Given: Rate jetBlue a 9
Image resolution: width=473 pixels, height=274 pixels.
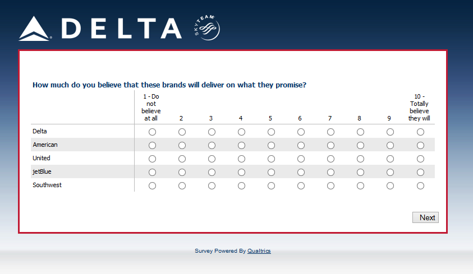Looking at the screenshot, I should click(x=390, y=173).
